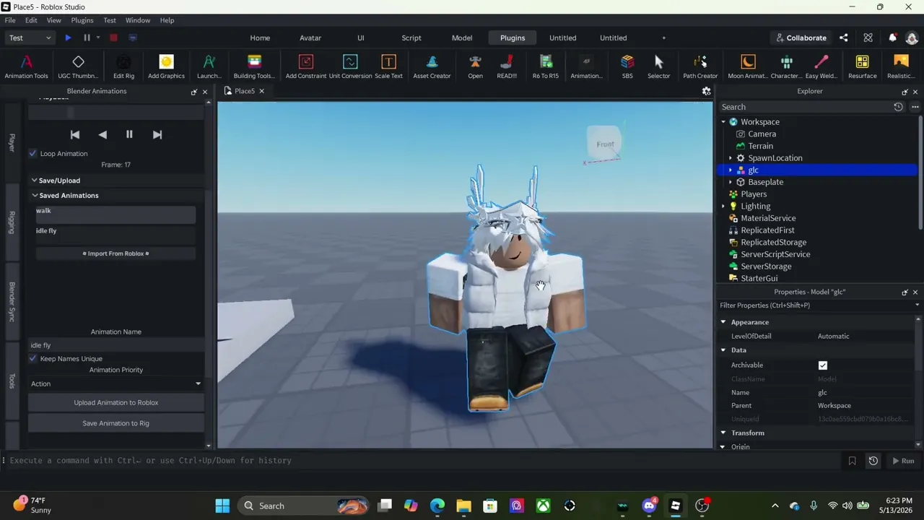Toggle the Loop Animation checkbox
The image size is (924, 520).
click(32, 153)
